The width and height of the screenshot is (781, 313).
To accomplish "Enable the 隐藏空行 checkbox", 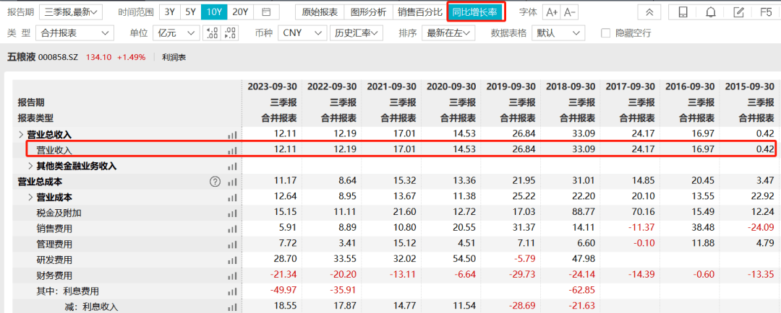I will tap(606, 33).
